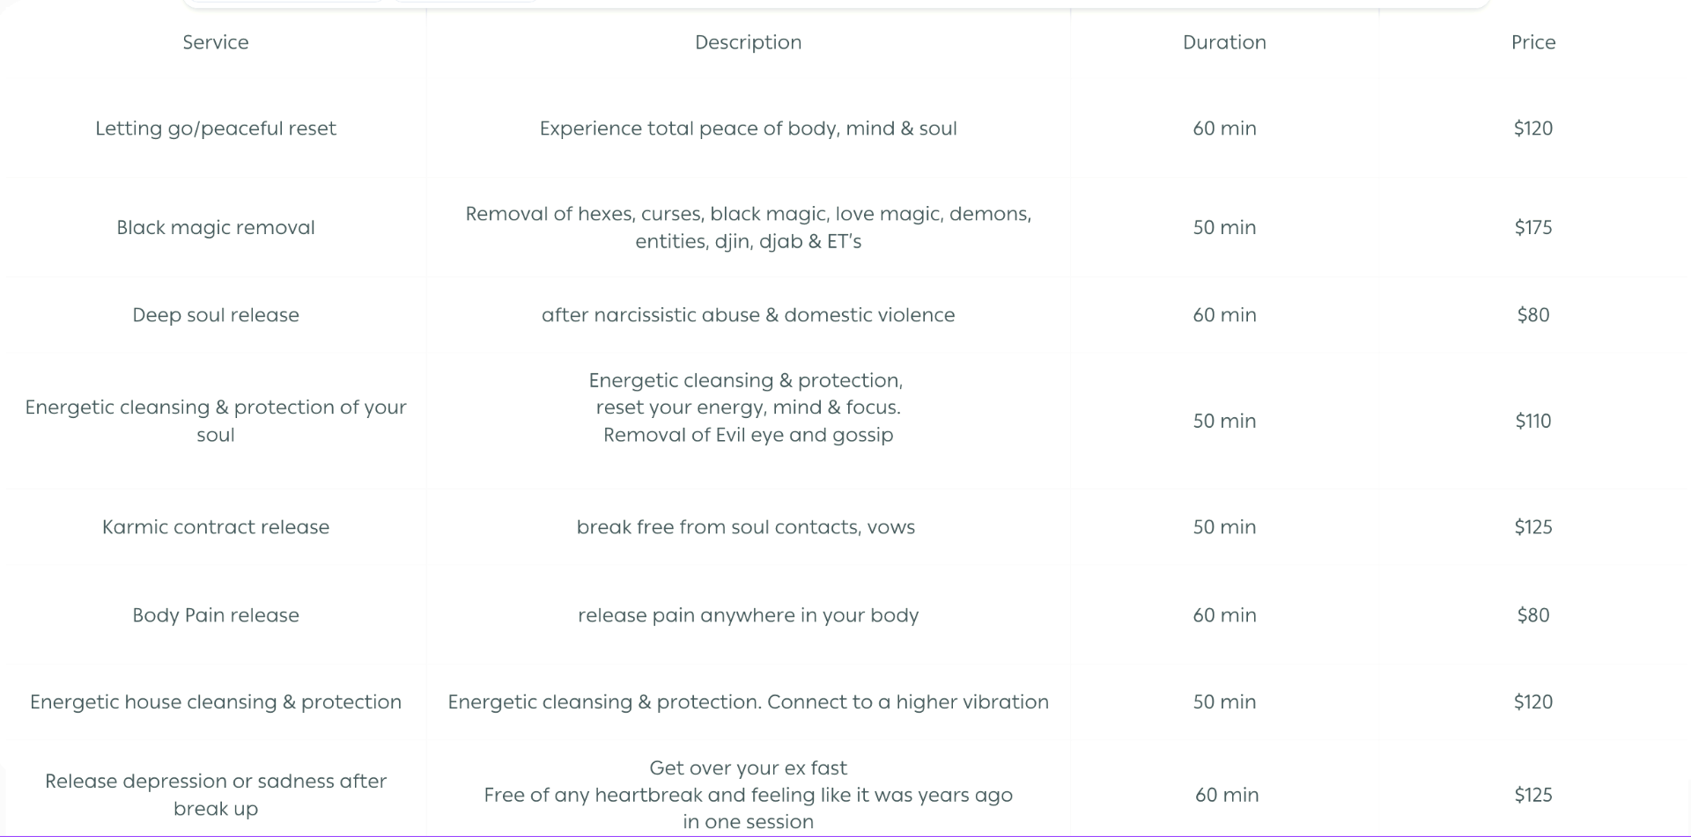Click the $110 price cell
Viewport: 1691px width, 837px height.
pyautogui.click(x=1532, y=421)
